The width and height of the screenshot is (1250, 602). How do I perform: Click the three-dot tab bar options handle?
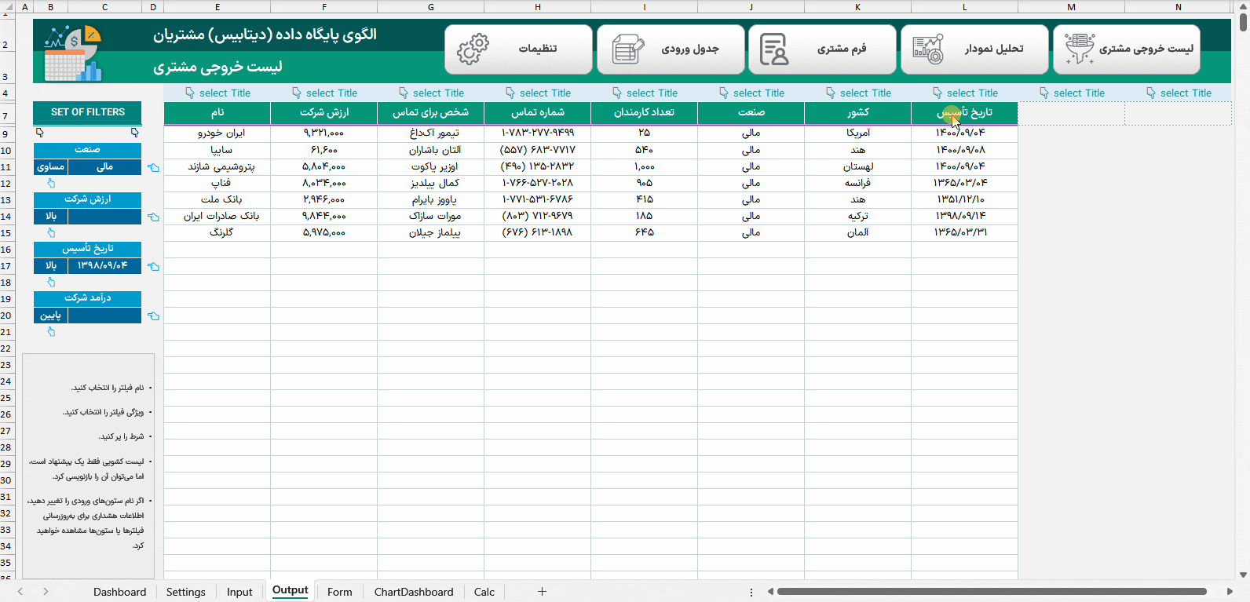click(x=751, y=593)
